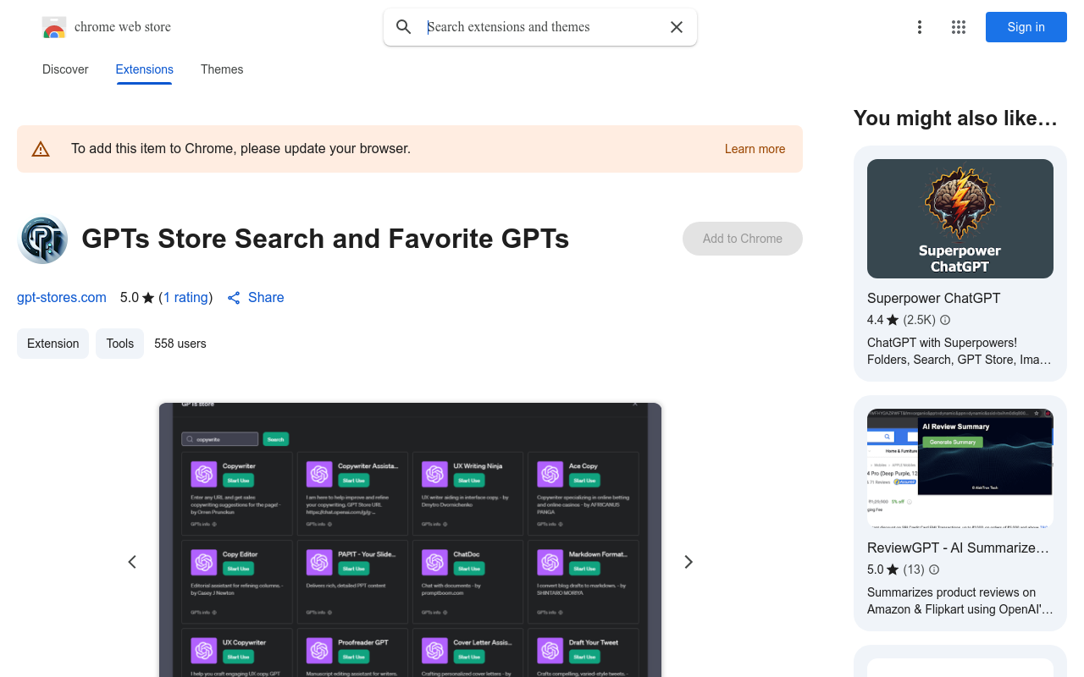Open the 1 rating reviews link

pyautogui.click(x=186, y=297)
